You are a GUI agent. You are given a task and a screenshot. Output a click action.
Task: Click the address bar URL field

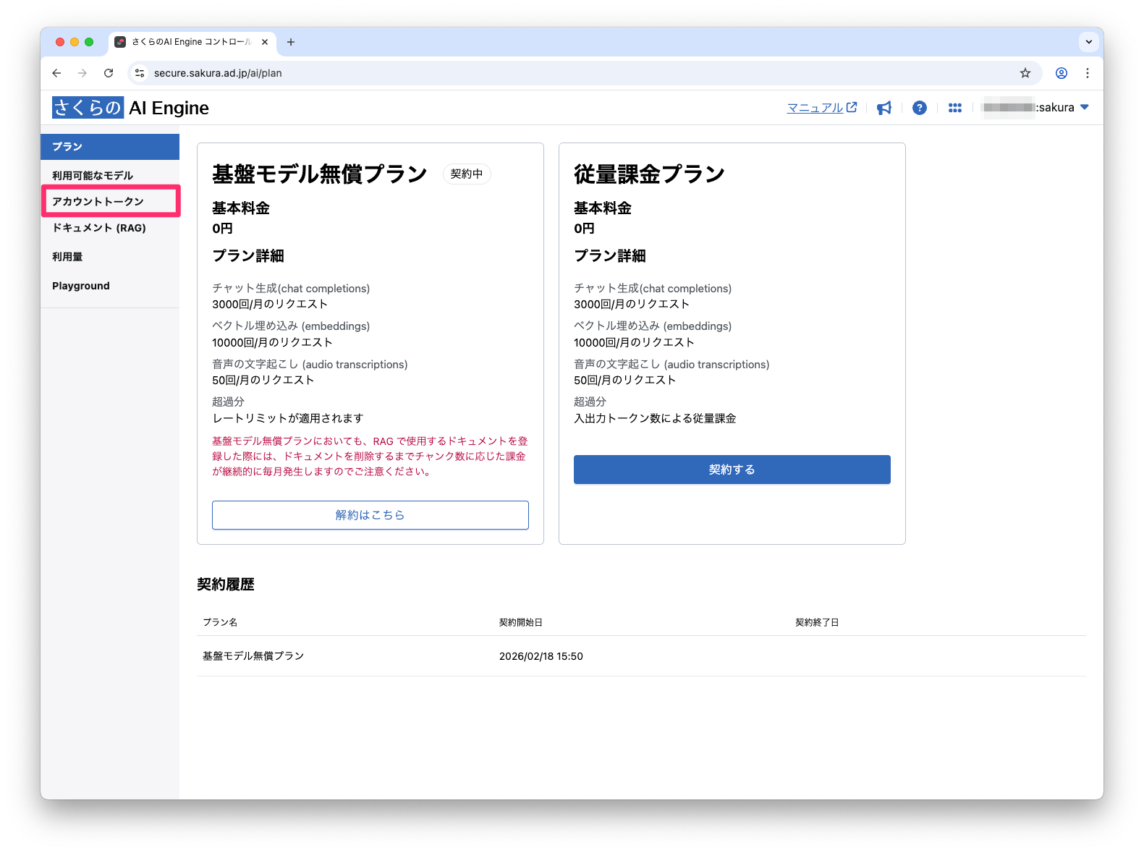click(507, 73)
